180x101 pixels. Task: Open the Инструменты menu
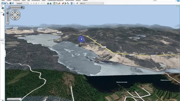(36, 1)
